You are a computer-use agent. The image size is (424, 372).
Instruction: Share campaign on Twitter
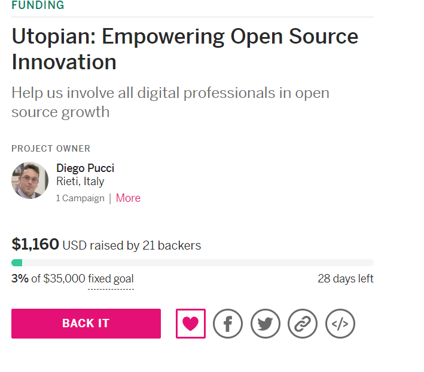[266, 324]
